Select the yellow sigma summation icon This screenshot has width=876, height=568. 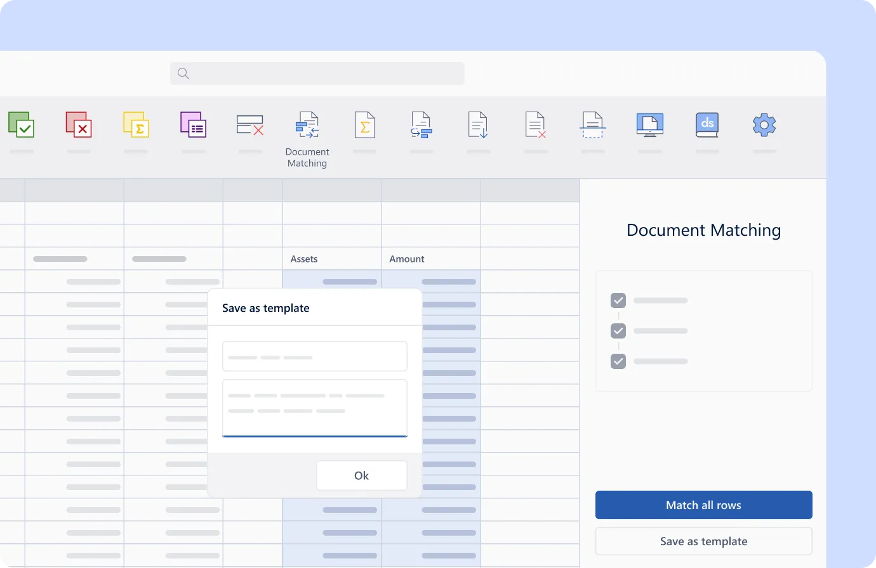pos(136,125)
